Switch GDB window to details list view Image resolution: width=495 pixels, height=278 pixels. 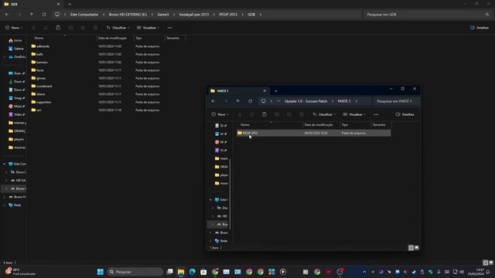(x=486, y=263)
